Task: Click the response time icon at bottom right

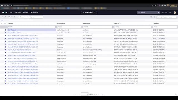Action: (176, 94)
